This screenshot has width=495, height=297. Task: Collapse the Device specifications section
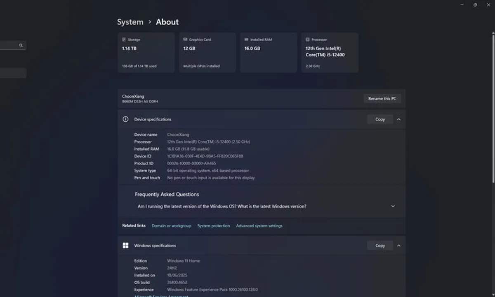398,119
